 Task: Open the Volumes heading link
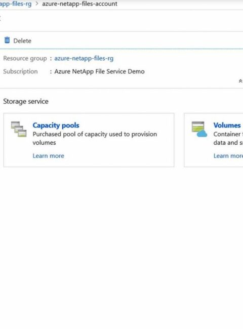tap(227, 125)
